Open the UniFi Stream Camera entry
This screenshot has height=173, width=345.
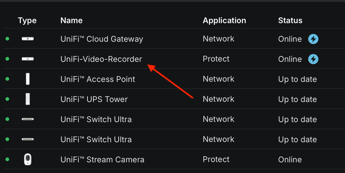coord(102,160)
